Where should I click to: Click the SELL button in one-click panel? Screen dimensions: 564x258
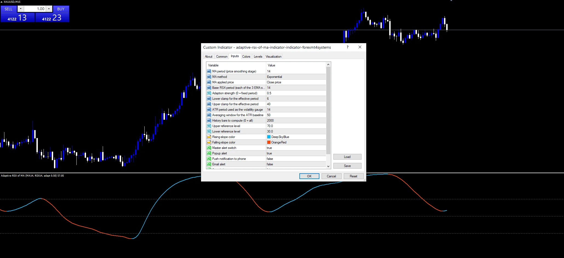(8, 9)
